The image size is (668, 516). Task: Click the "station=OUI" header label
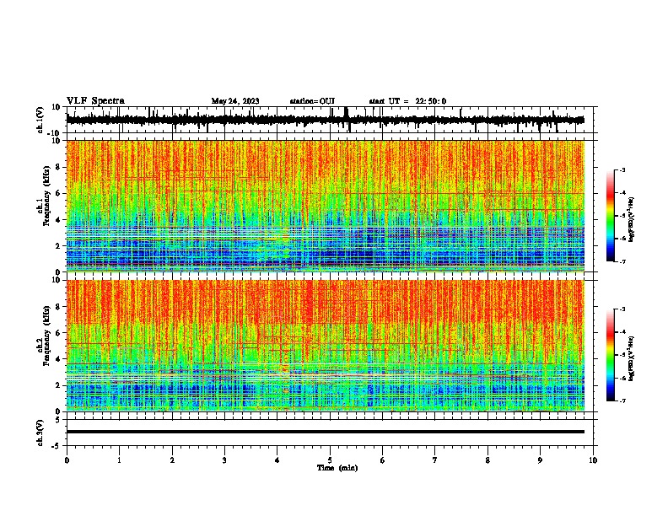[312, 101]
